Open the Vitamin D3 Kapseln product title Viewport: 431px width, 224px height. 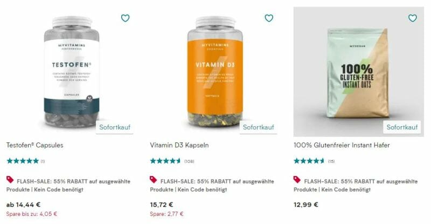(179, 145)
